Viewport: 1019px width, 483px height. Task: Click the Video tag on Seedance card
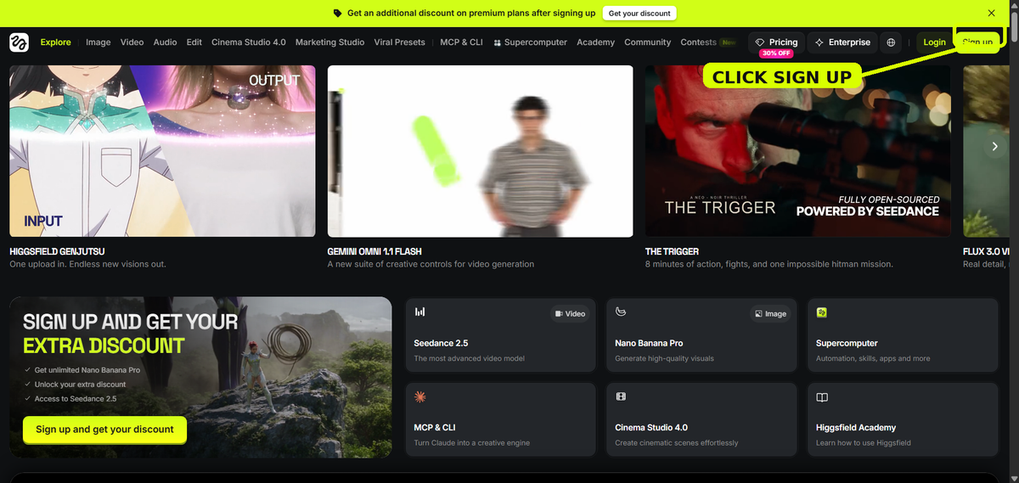570,314
